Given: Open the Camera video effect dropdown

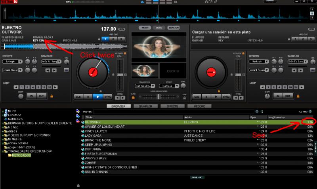Looking at the screenshot, I should point(177,86).
